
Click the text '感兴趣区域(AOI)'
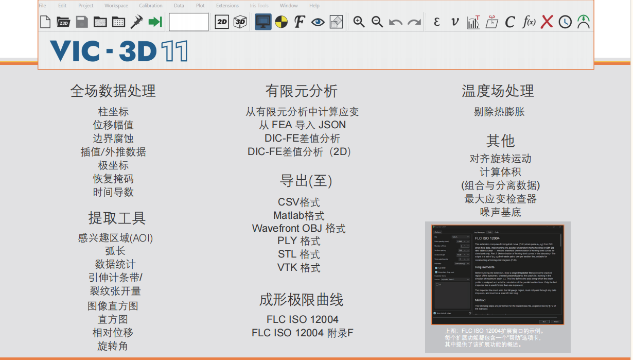(115, 238)
